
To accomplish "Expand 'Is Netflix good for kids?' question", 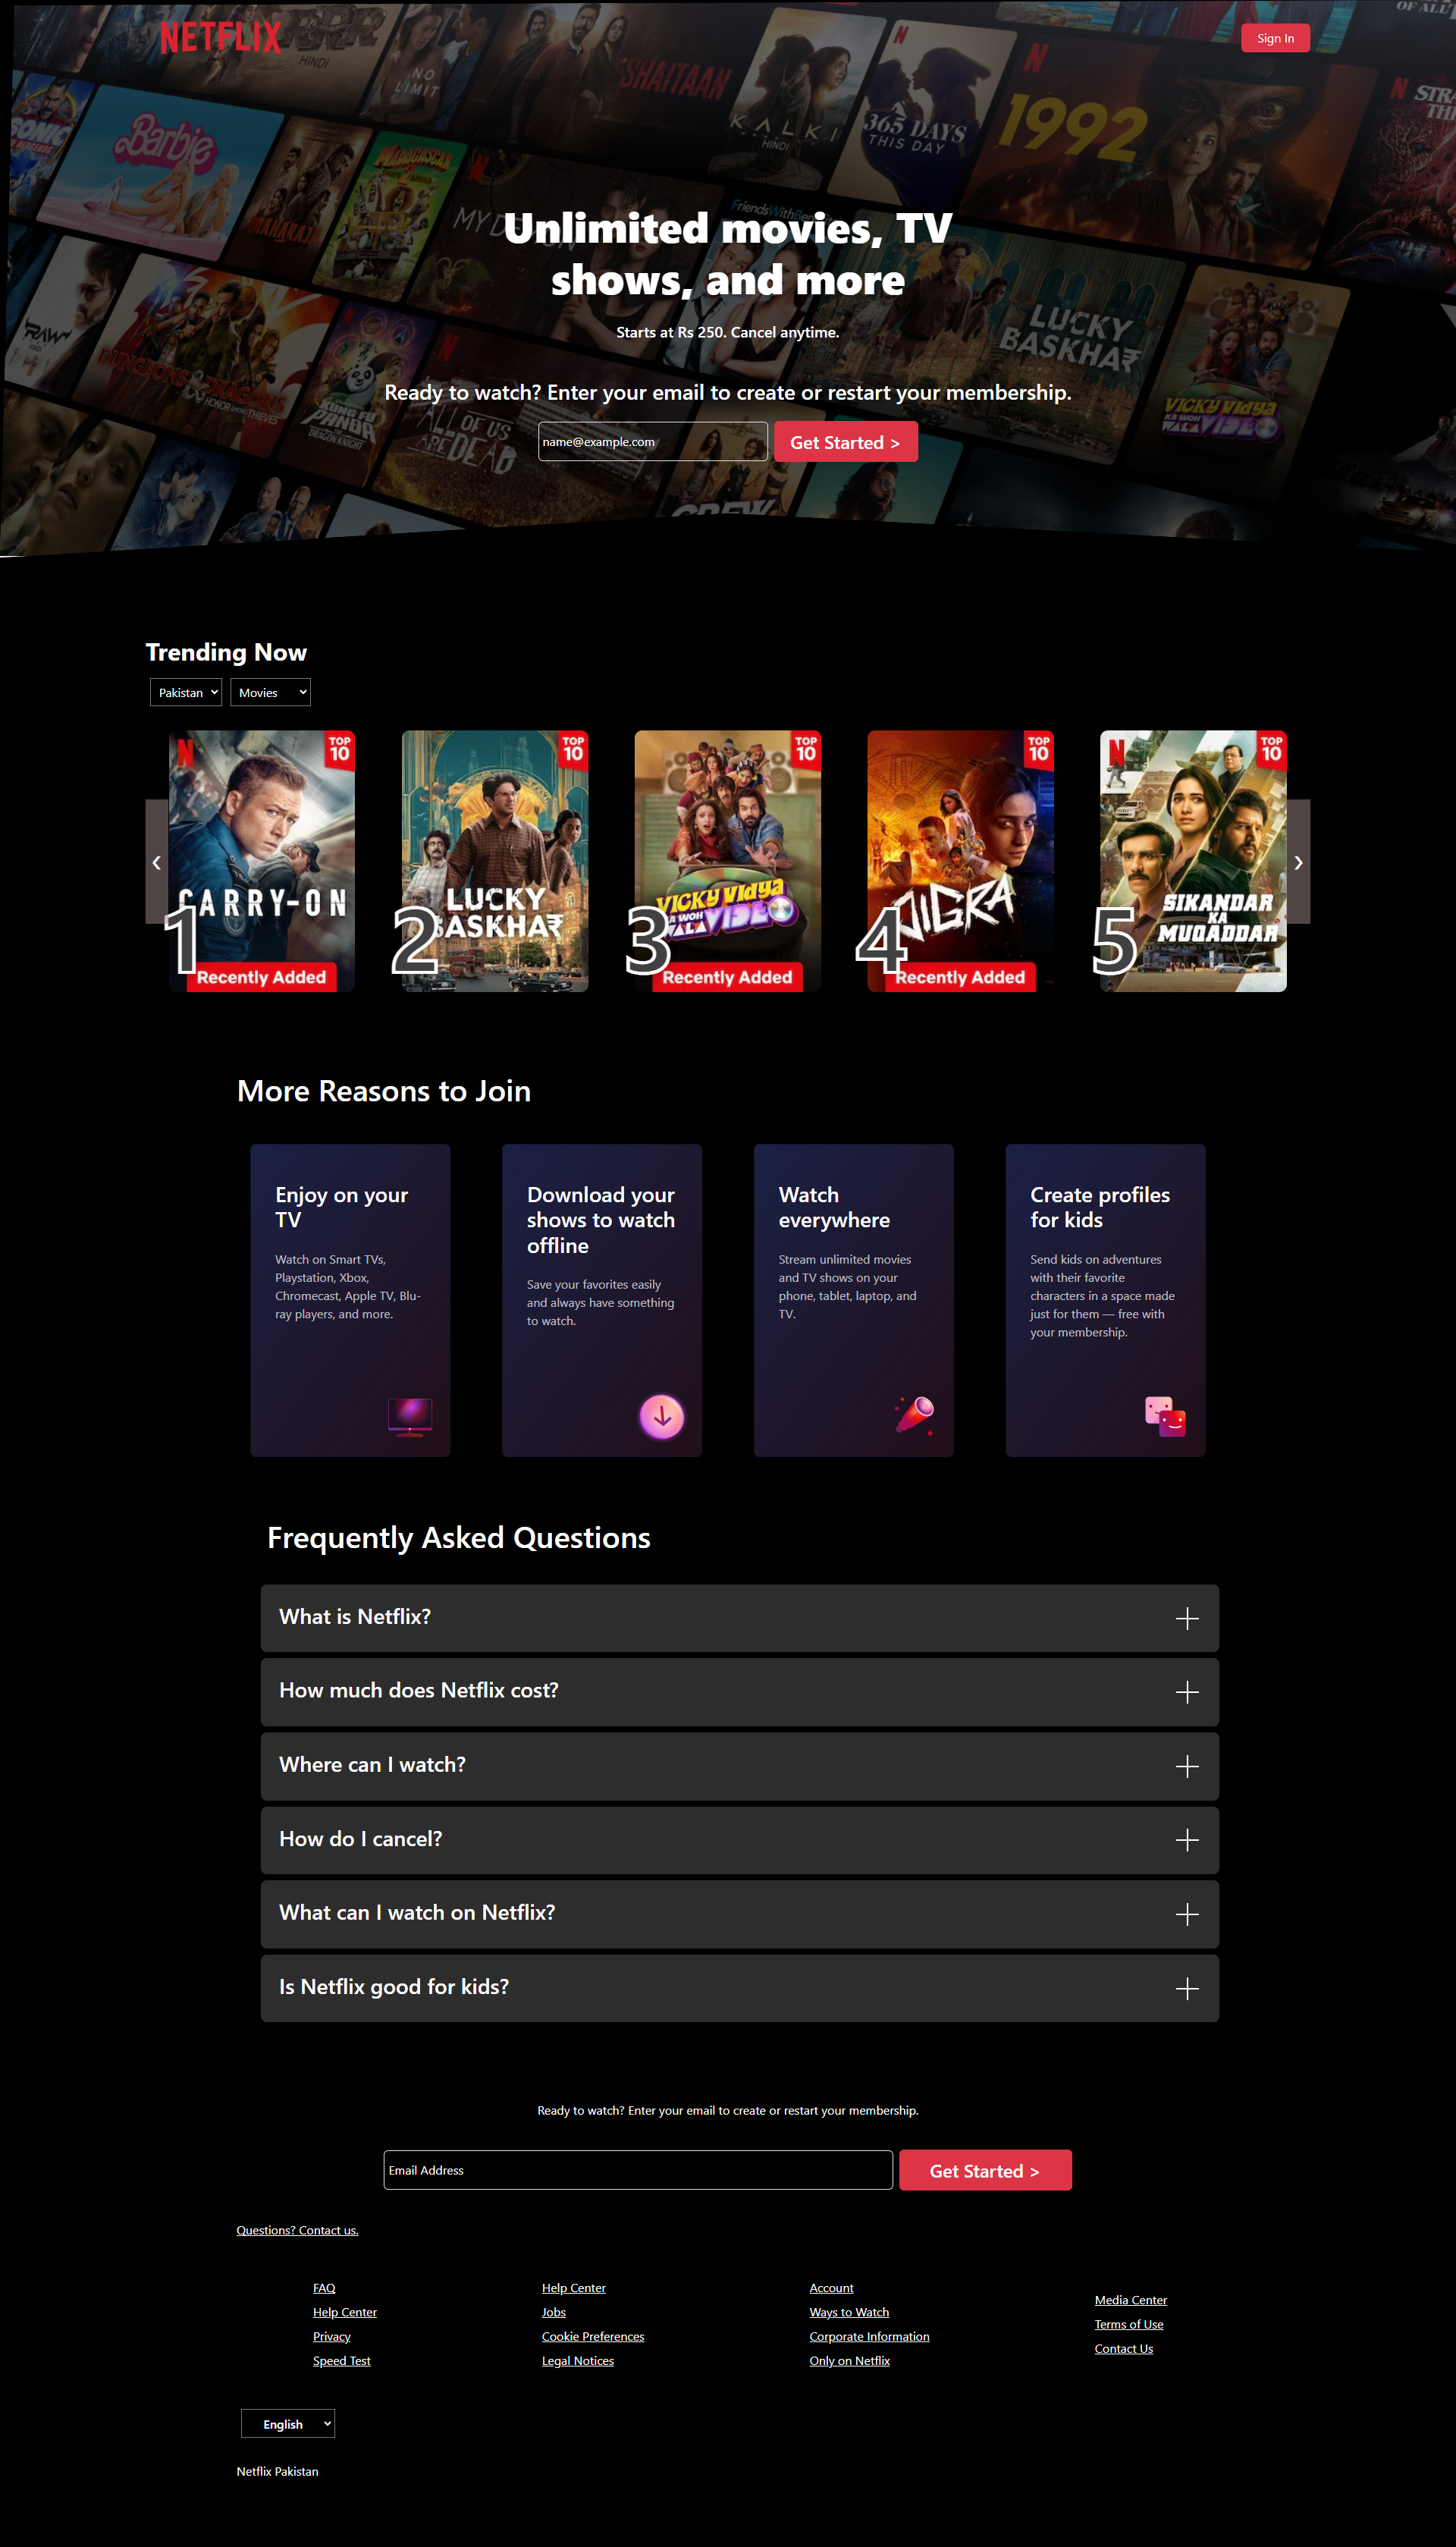I will click(x=740, y=1988).
